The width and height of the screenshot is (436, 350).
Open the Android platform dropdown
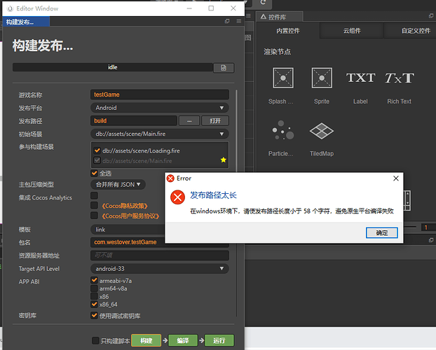pos(160,108)
